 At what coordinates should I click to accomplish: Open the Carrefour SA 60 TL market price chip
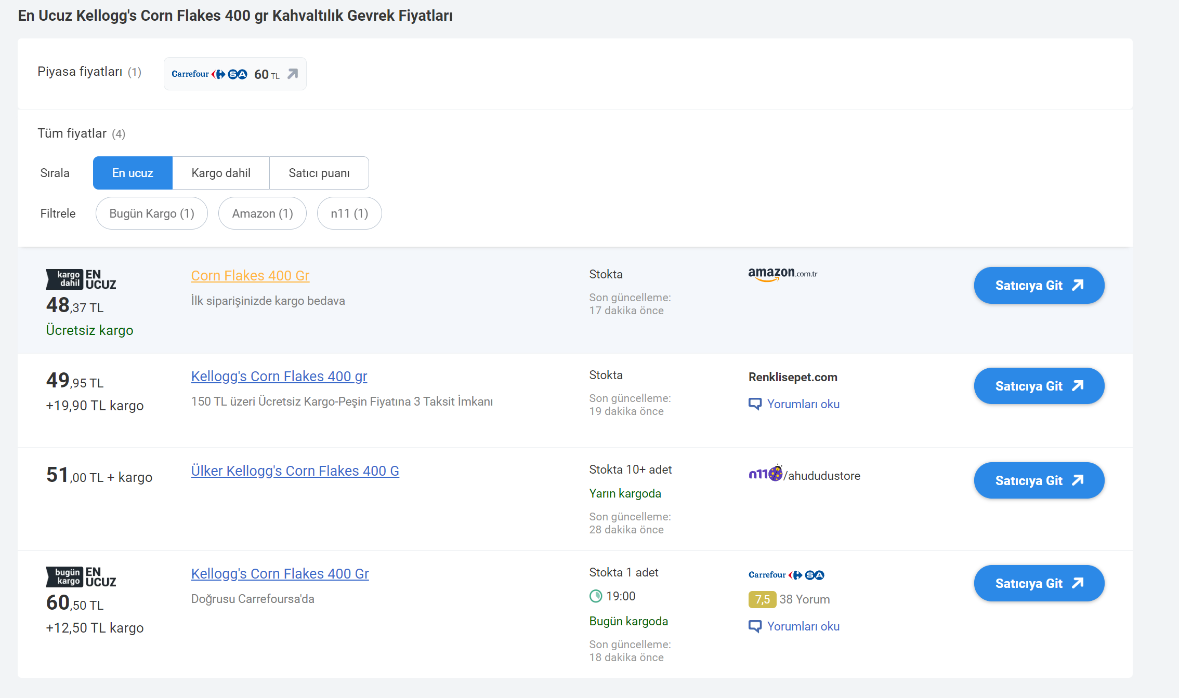235,74
